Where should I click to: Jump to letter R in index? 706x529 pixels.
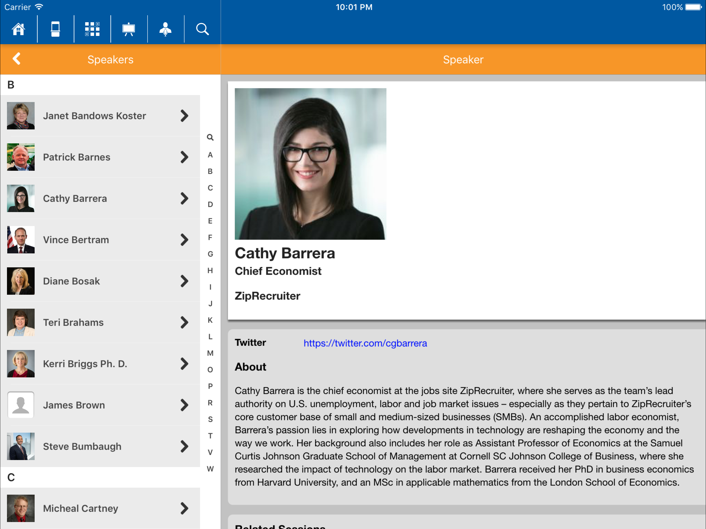pos(210,403)
